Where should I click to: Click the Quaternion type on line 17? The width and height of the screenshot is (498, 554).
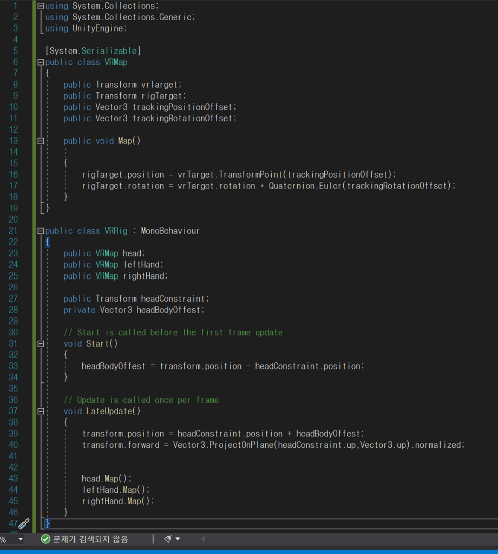coord(292,186)
